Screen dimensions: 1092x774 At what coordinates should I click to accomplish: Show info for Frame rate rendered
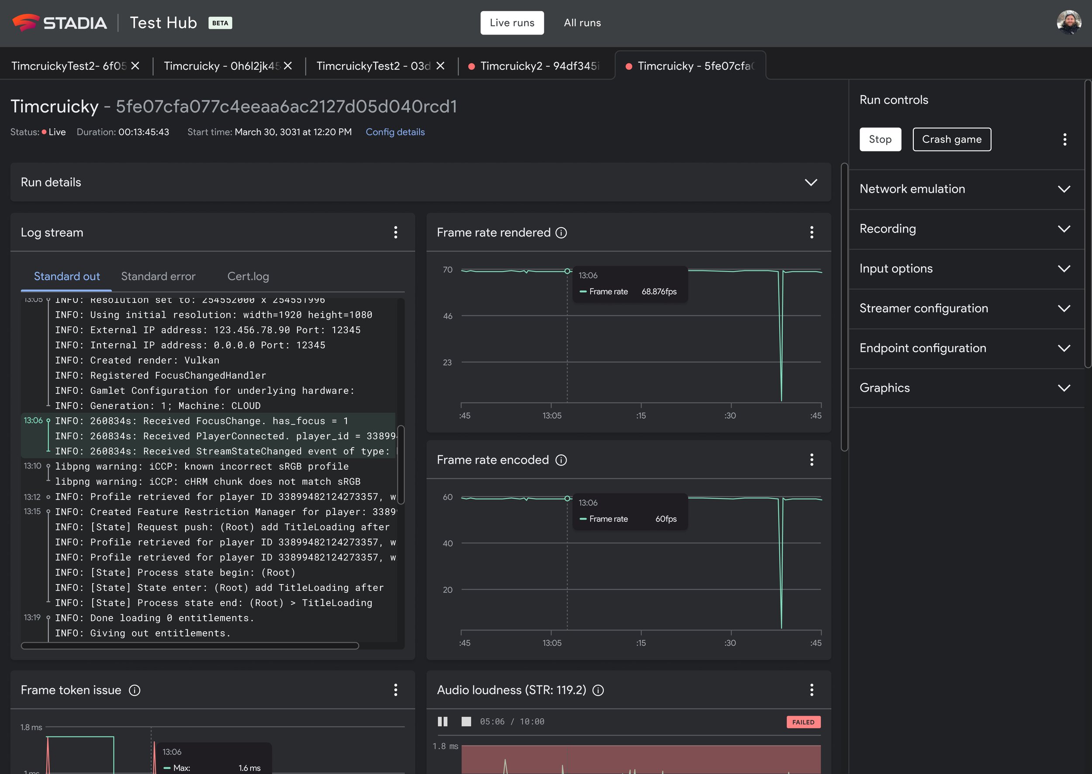click(561, 233)
